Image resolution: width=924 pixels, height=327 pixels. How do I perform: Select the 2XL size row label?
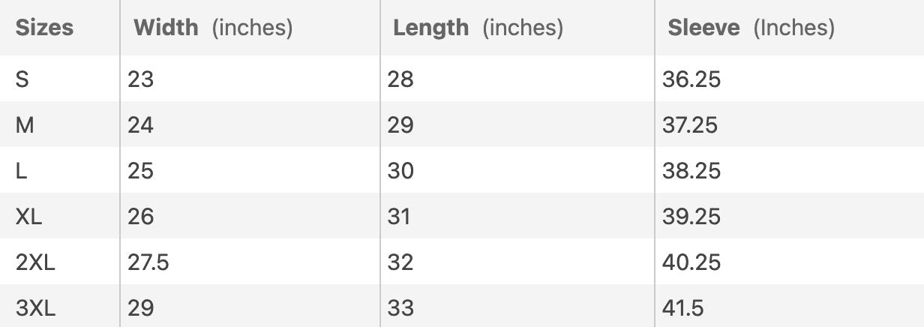point(35,262)
